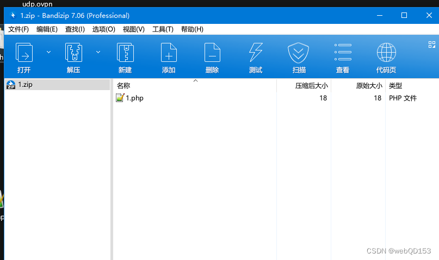
Task: Click the 1.php file icon
Action: point(120,98)
